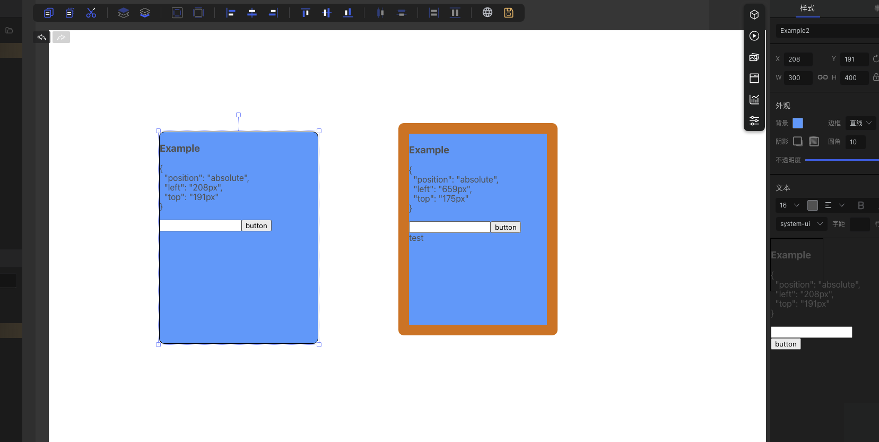Viewport: 879px width, 442px height.
Task: Click the X position field 208
Action: point(798,59)
